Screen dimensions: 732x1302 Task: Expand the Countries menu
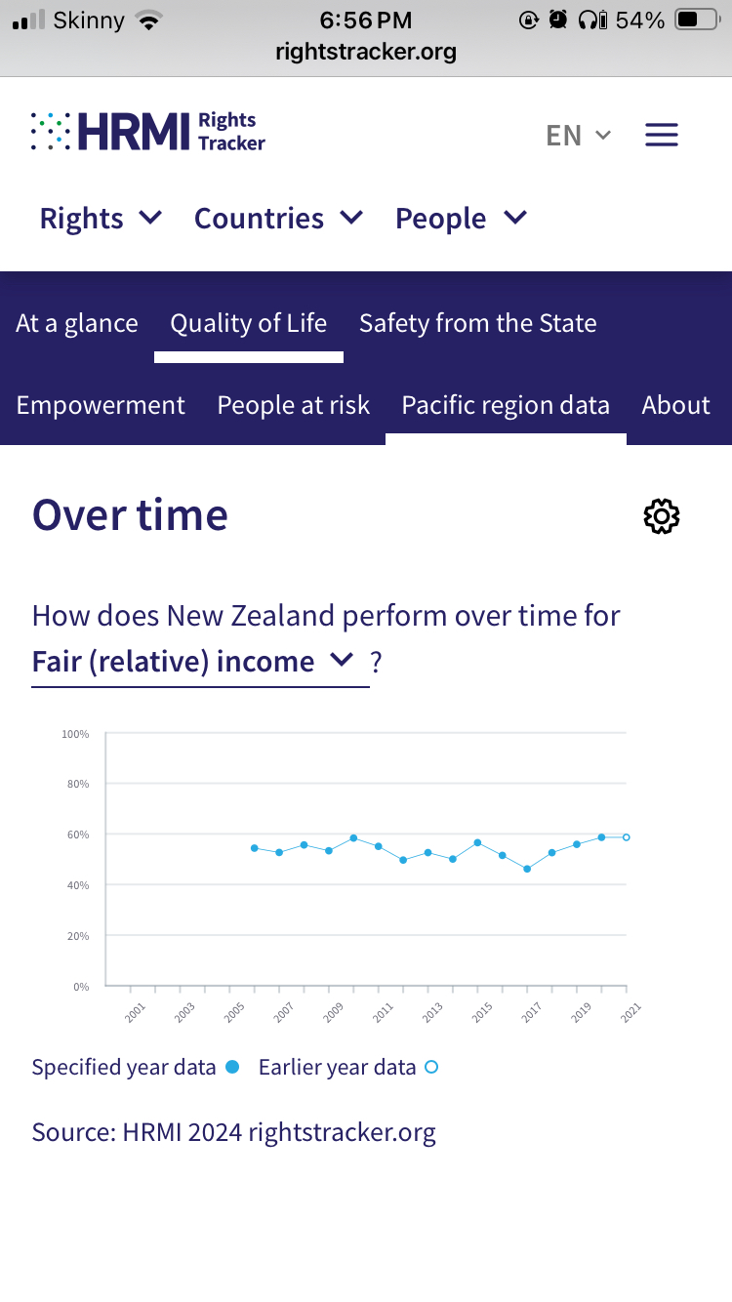(278, 219)
